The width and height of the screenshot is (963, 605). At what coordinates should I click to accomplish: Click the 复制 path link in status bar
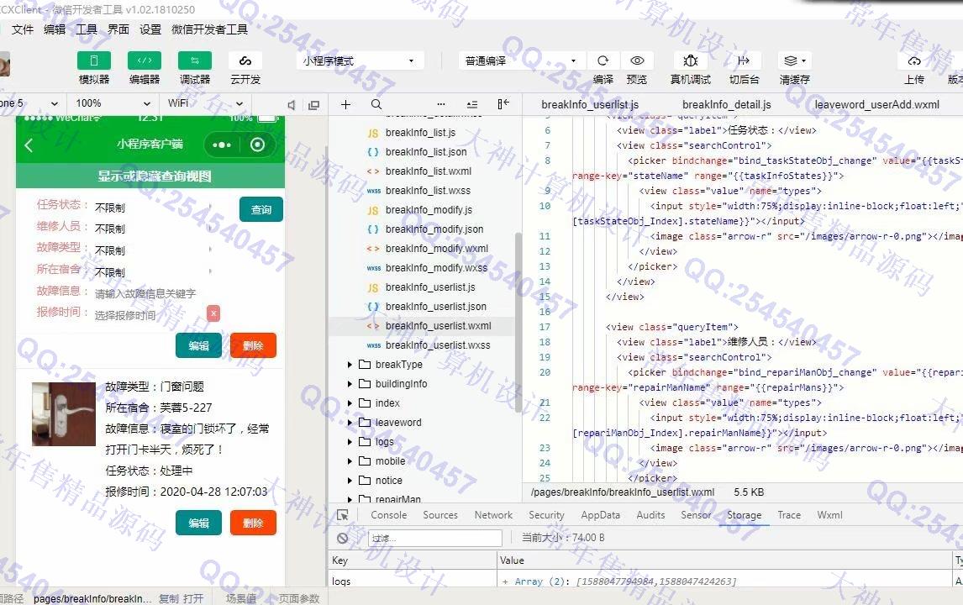point(169,598)
